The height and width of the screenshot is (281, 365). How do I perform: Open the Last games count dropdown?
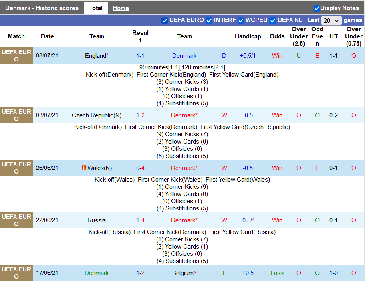(x=331, y=20)
